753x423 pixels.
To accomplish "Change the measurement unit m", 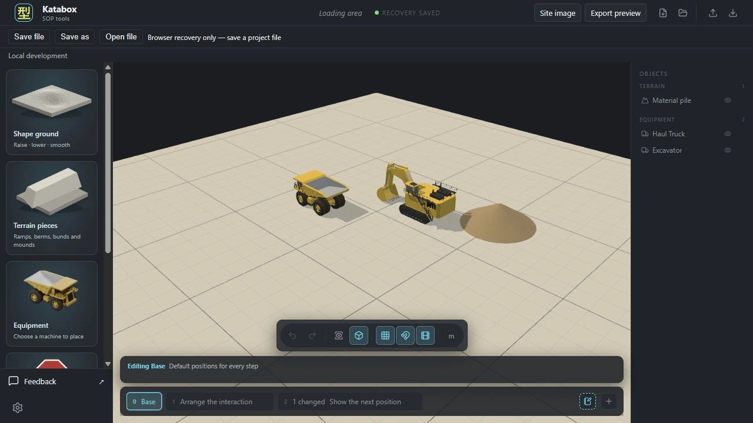I will [451, 336].
